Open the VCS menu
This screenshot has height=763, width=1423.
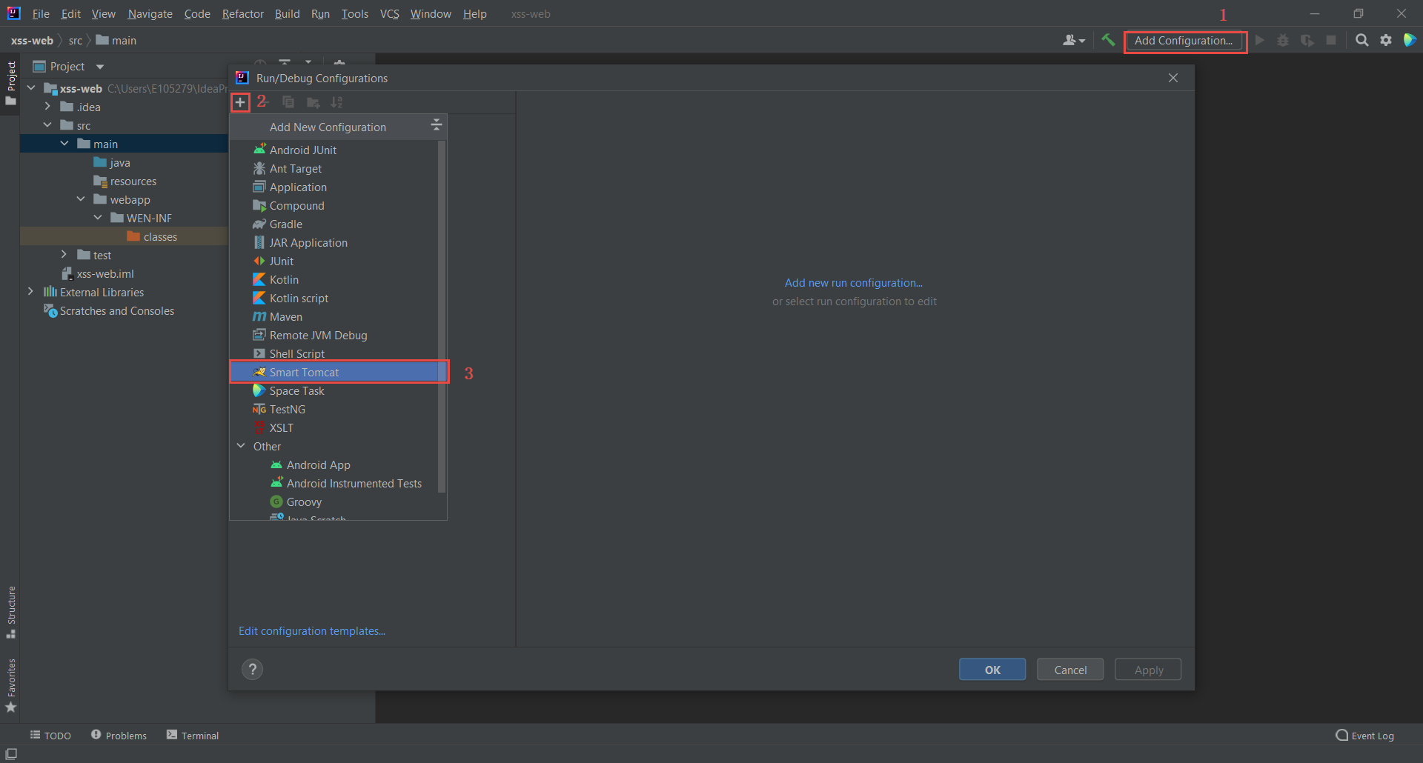[x=390, y=14]
